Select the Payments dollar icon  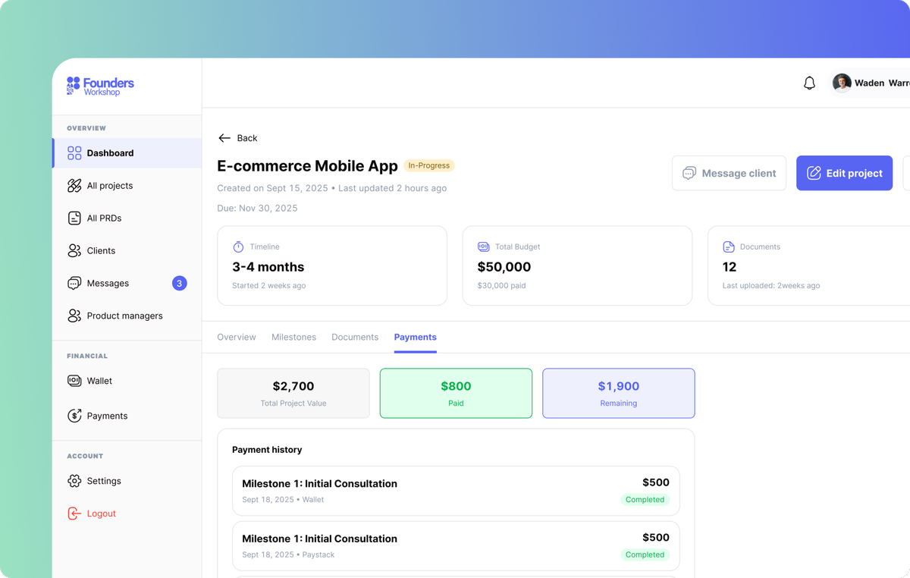click(x=74, y=416)
